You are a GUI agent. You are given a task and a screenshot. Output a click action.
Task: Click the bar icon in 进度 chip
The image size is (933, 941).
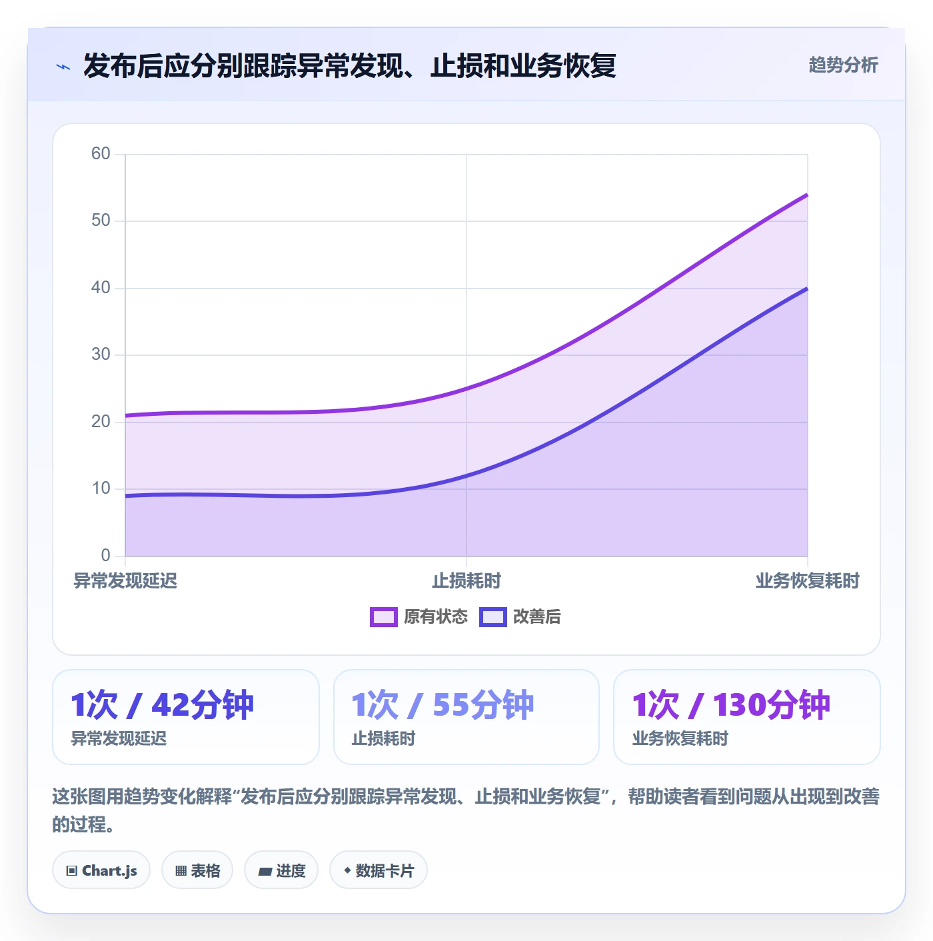[265, 871]
